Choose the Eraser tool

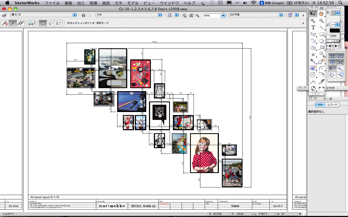(313, 68)
